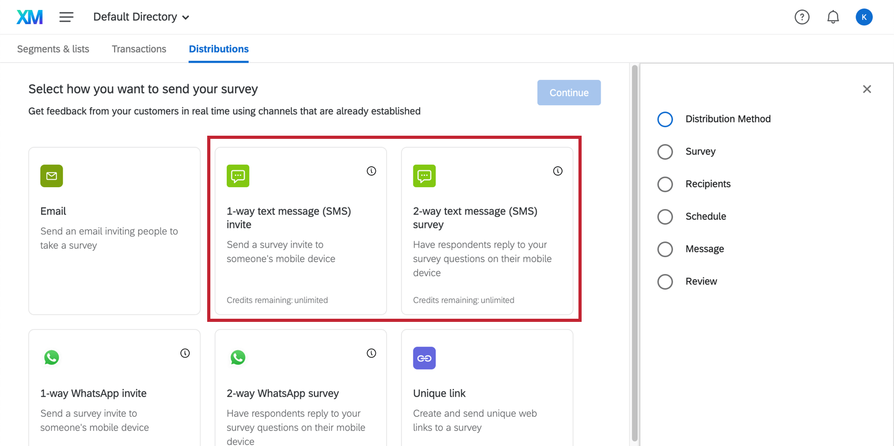Select the Distribution Method step circle
The height and width of the screenshot is (446, 894).
click(665, 119)
